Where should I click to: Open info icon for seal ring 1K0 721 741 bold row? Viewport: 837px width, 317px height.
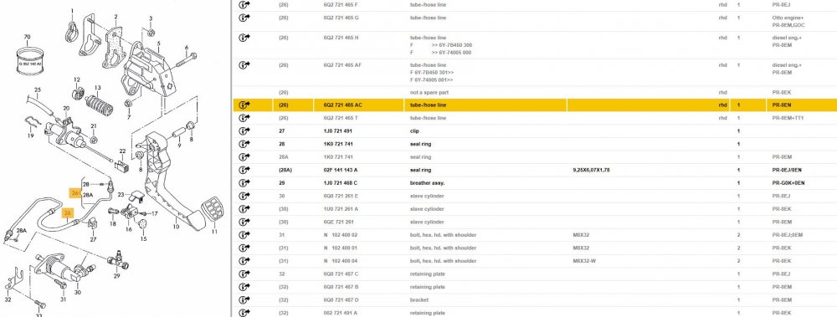pyautogui.click(x=244, y=144)
